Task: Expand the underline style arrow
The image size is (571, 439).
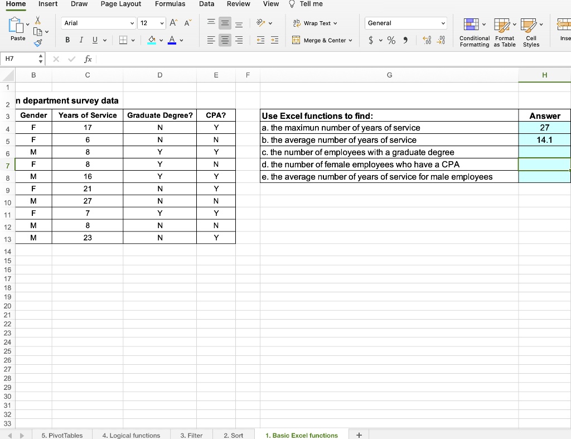Action: click(104, 40)
